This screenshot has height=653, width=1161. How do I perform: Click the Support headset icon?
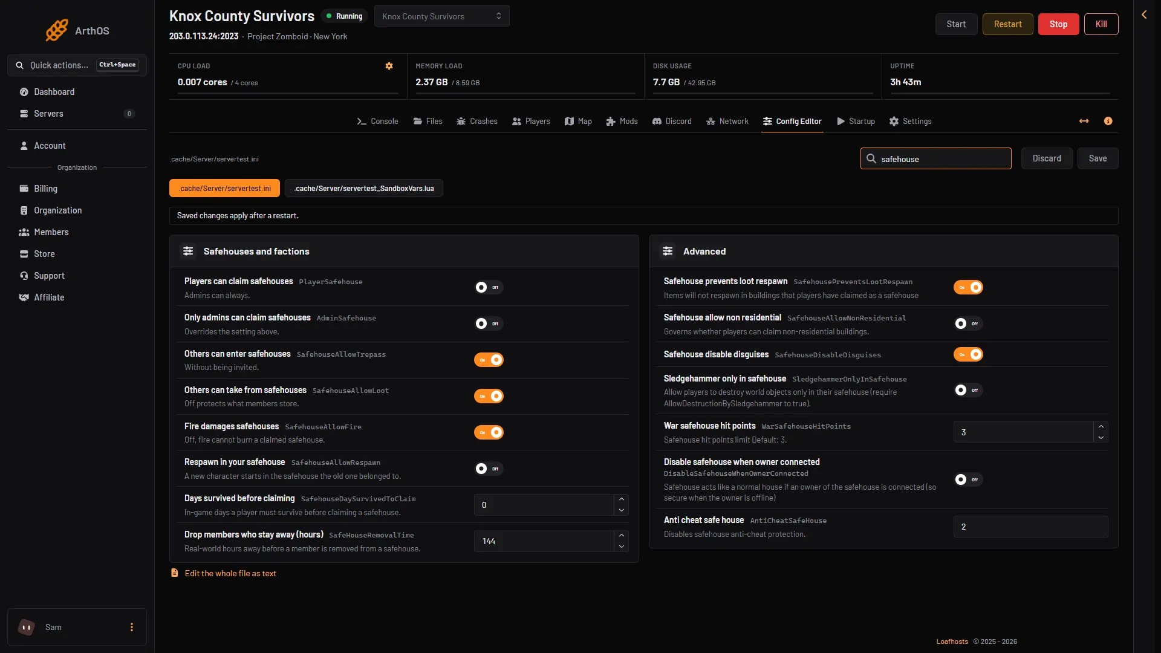pos(24,276)
